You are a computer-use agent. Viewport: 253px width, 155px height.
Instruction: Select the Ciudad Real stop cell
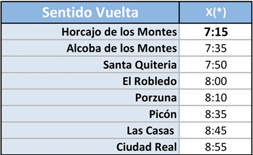[90, 147]
